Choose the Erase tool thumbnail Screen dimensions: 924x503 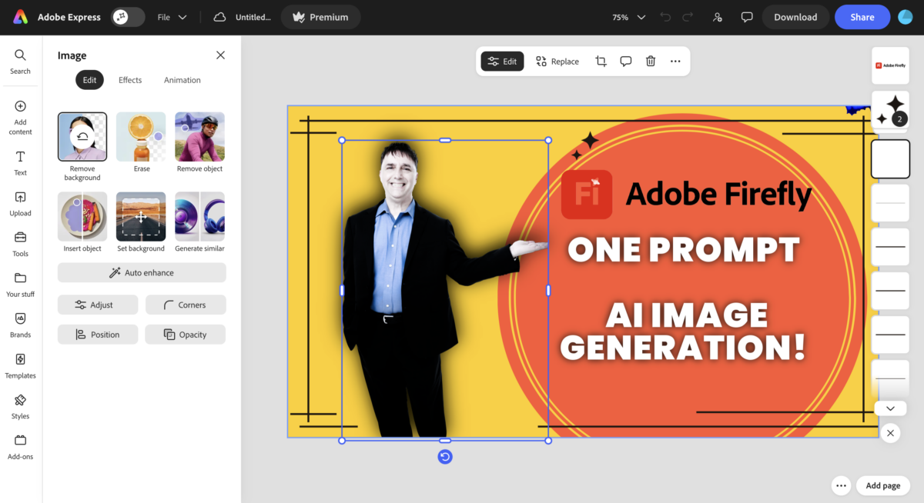pyautogui.click(x=141, y=137)
